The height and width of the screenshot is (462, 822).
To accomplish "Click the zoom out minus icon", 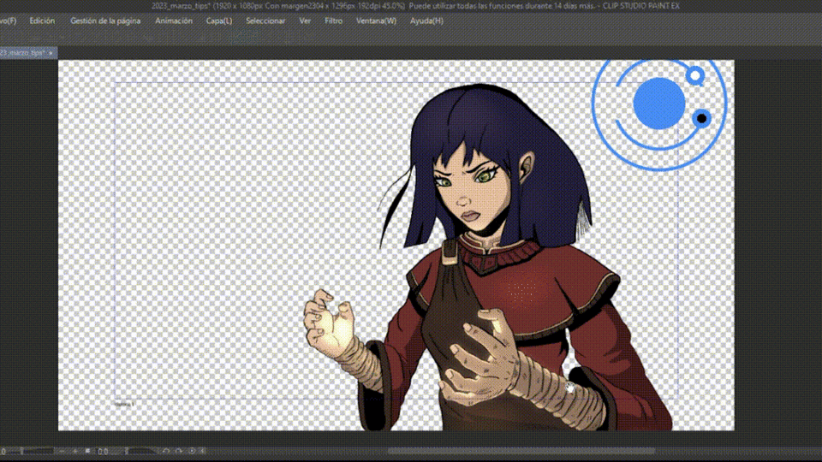I will [62, 451].
